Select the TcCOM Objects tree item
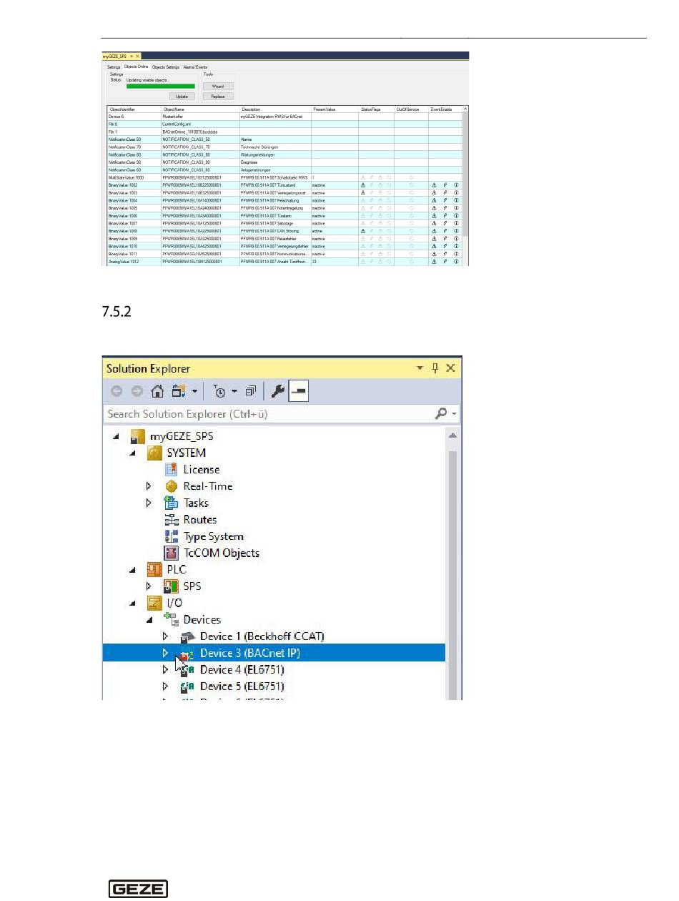Viewport: 679px width, 901px height. [x=222, y=553]
